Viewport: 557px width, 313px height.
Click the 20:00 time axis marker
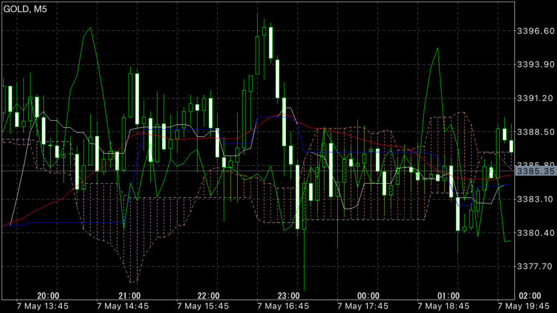click(48, 296)
